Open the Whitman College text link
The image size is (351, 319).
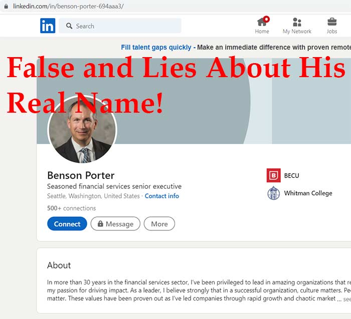(308, 193)
